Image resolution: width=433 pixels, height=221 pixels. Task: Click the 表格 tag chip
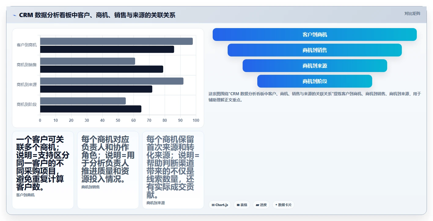(x=242, y=205)
